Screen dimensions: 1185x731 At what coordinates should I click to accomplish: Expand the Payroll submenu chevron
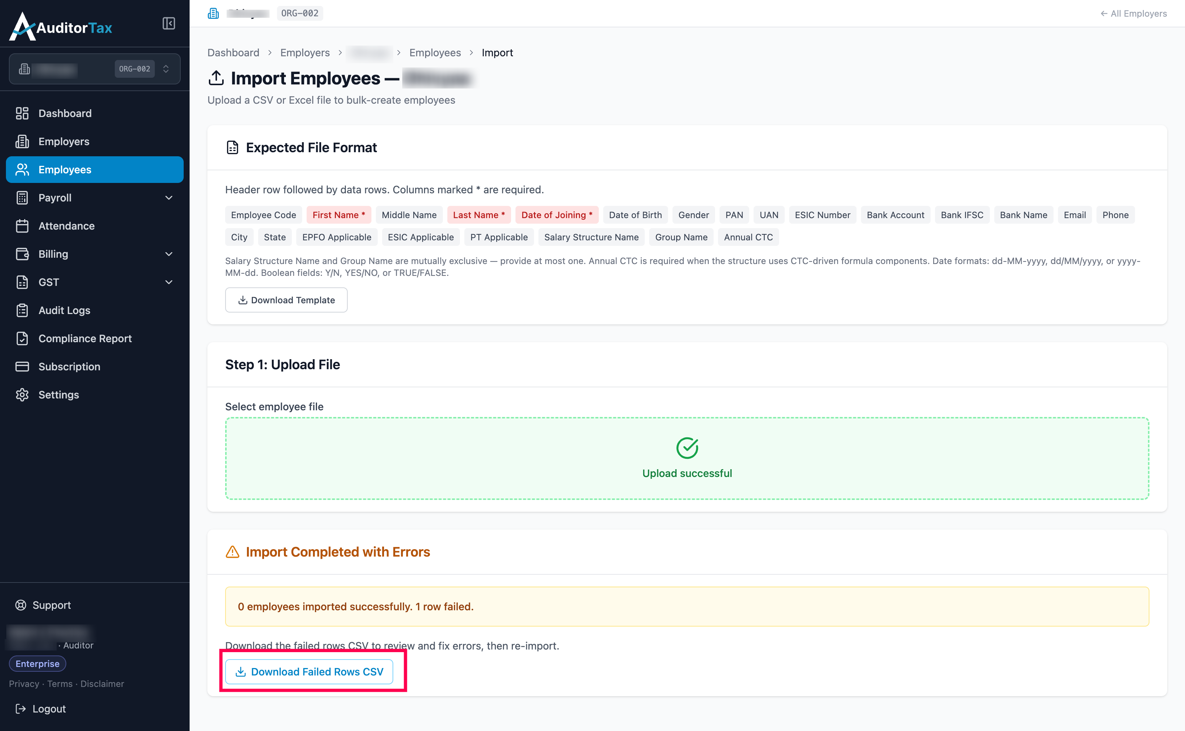169,198
